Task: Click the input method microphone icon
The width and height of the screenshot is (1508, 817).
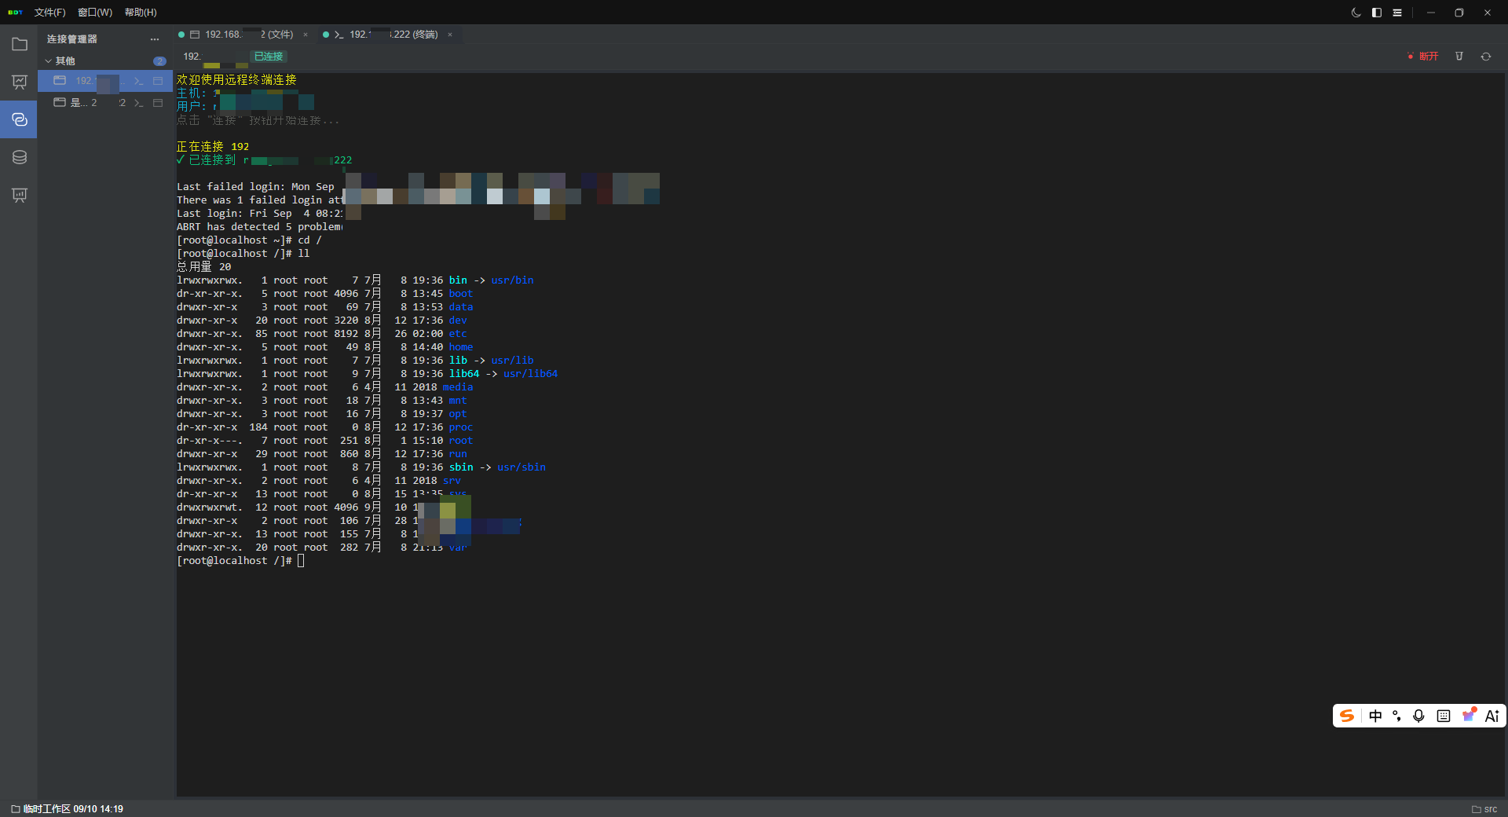Action: 1418,716
